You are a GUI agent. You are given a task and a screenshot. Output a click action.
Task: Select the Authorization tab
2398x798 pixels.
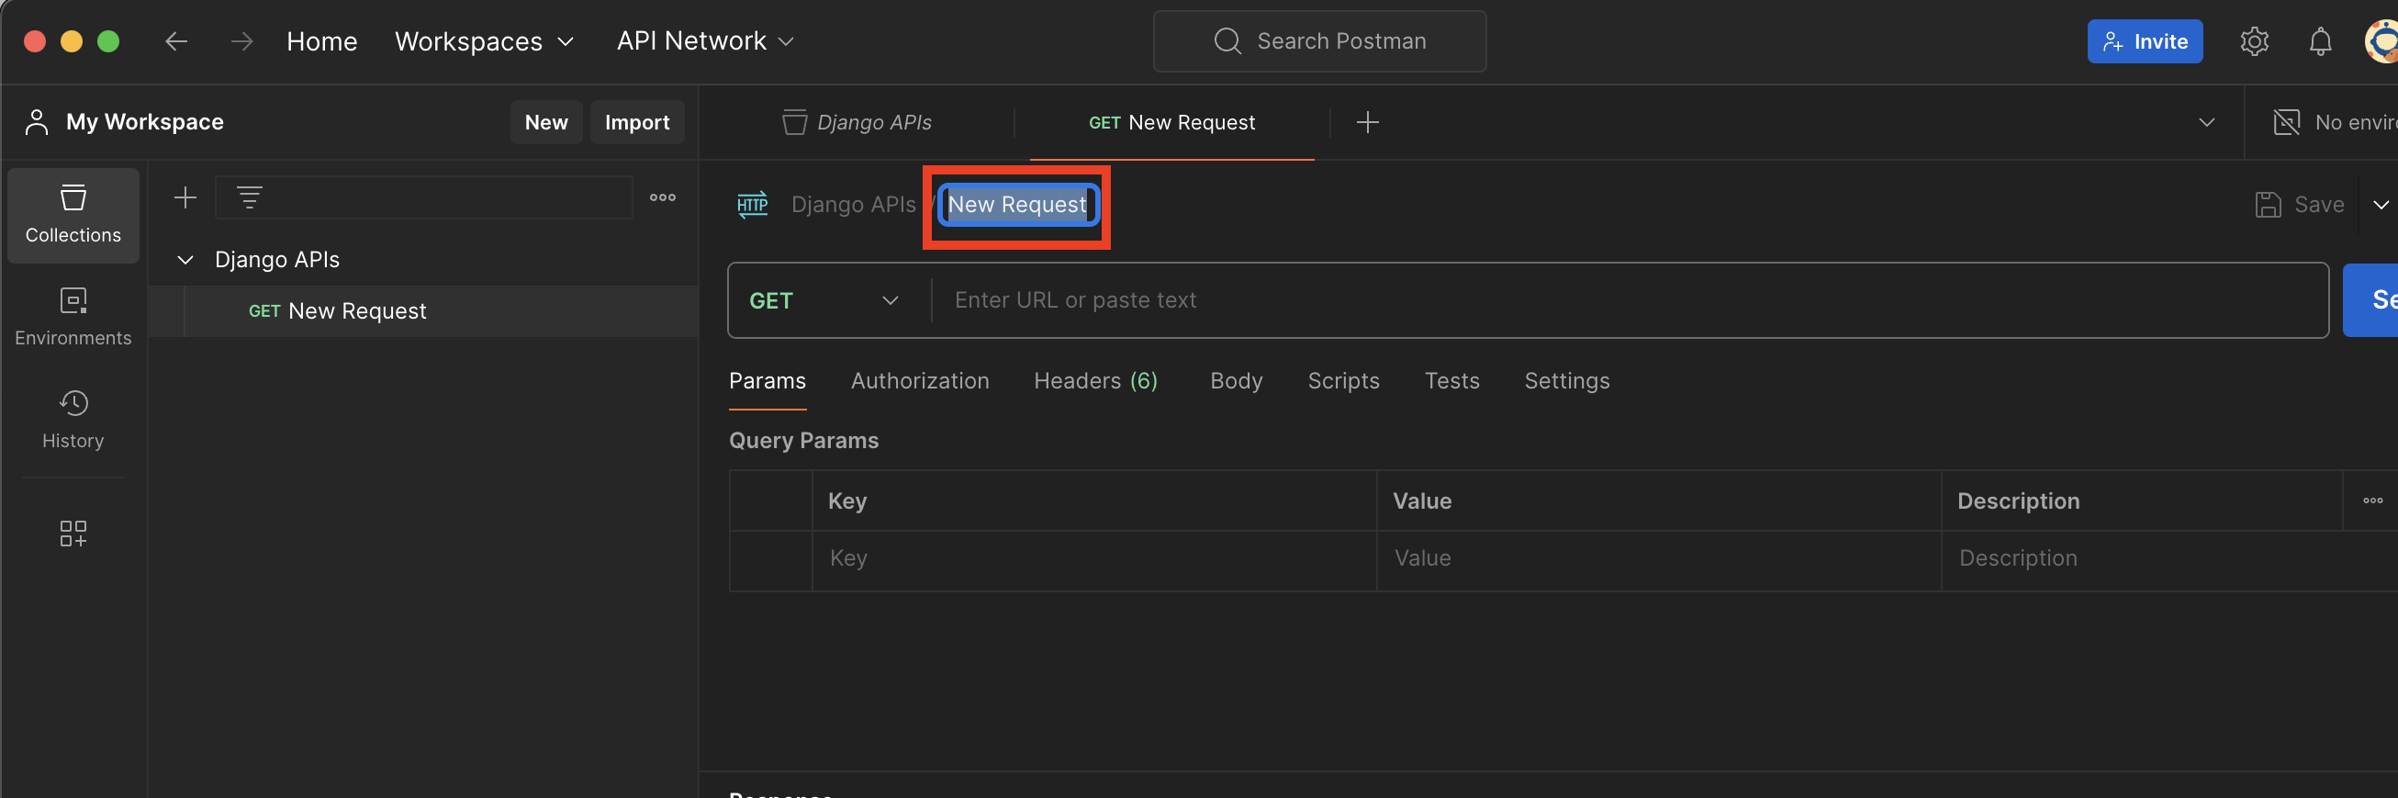click(x=920, y=381)
